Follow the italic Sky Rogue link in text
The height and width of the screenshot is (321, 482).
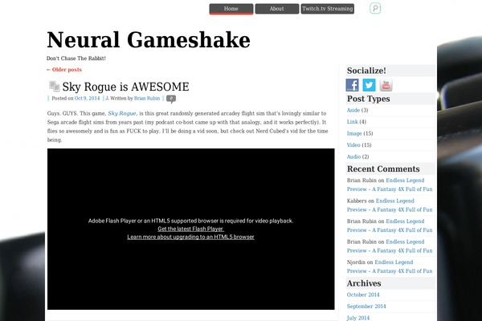[122, 113]
